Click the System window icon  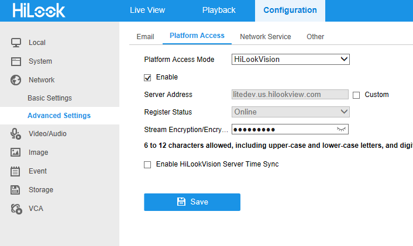click(x=16, y=61)
